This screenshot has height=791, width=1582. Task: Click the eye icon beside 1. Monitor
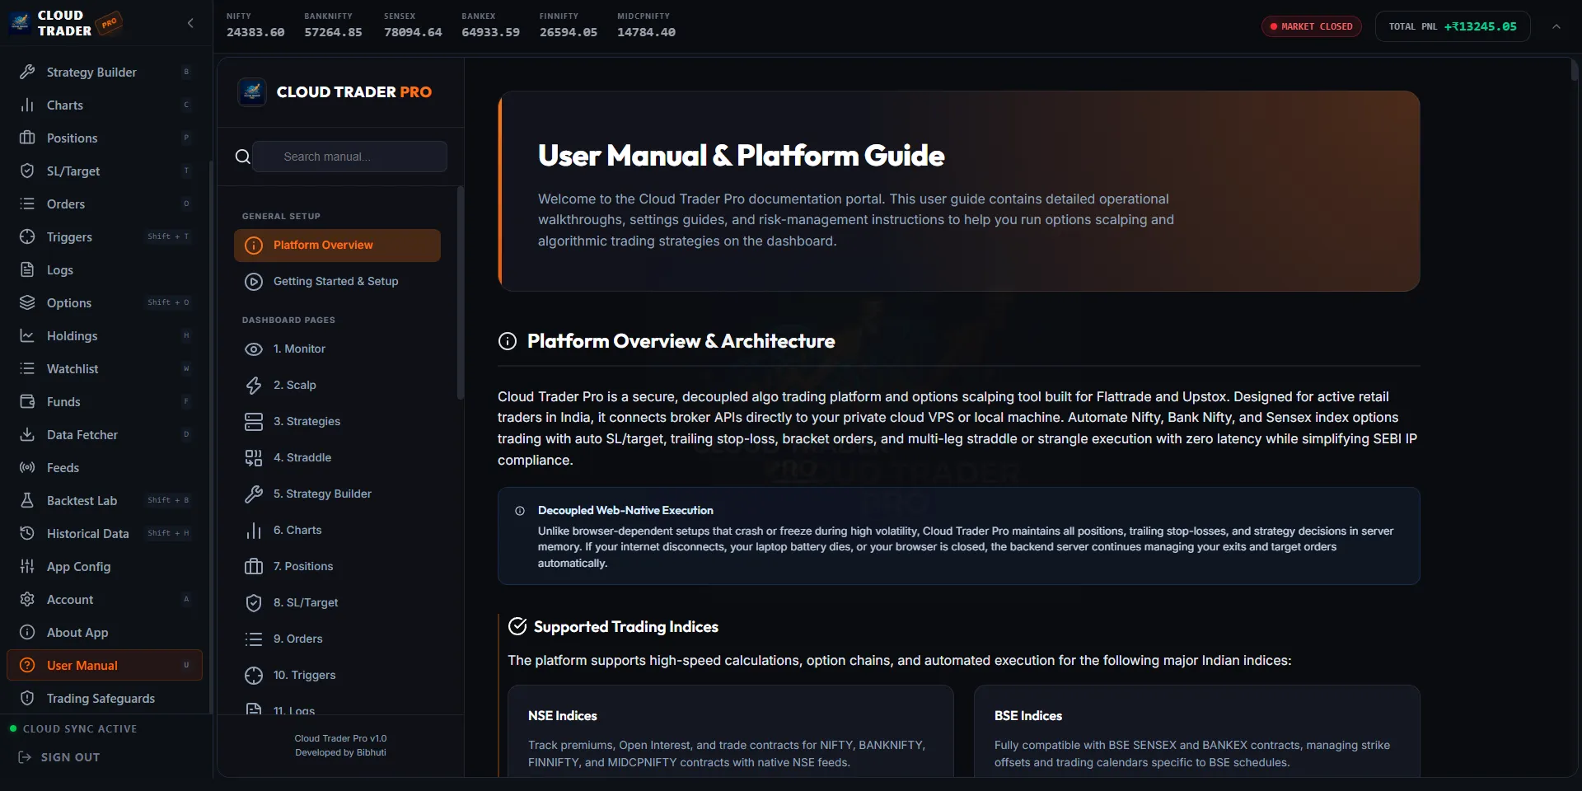click(254, 349)
